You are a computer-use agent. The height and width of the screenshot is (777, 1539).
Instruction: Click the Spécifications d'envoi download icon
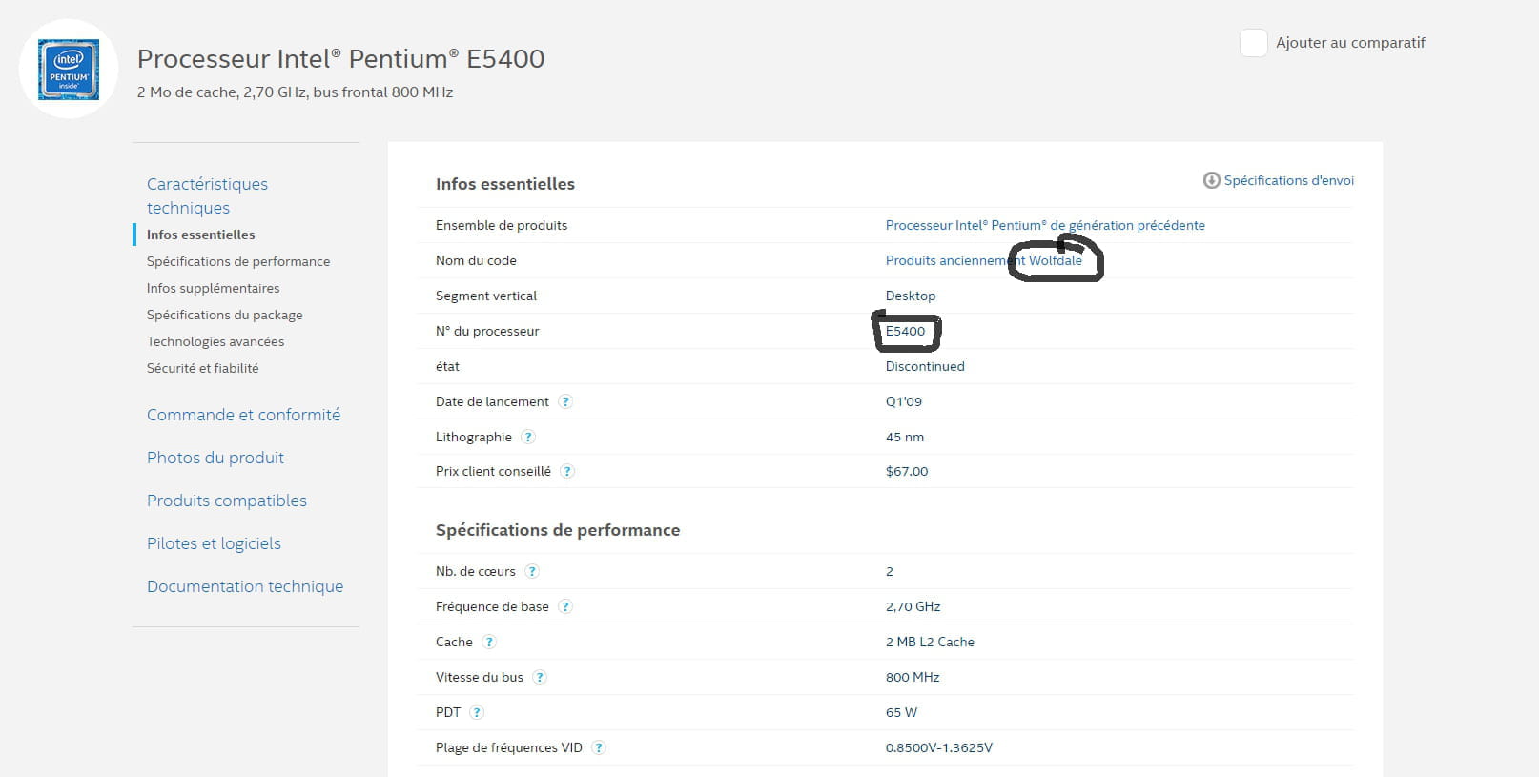tap(1211, 180)
